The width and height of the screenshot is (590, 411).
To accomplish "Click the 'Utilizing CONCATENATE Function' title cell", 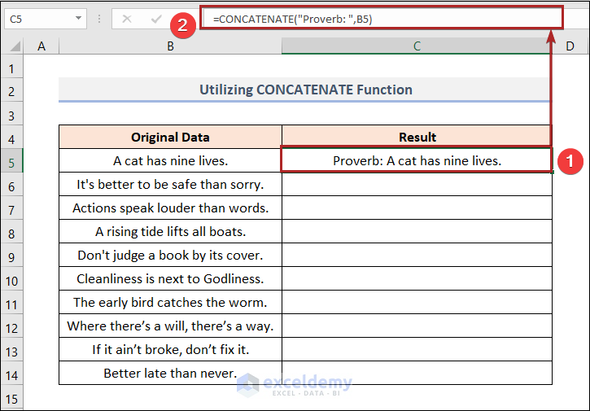I will coord(305,90).
